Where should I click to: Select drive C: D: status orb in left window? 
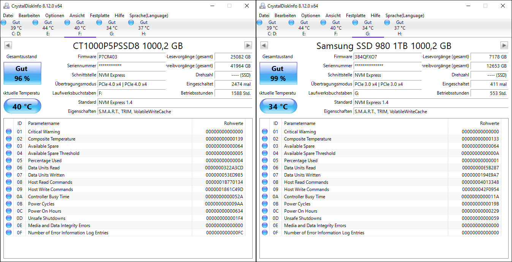click(4, 22)
